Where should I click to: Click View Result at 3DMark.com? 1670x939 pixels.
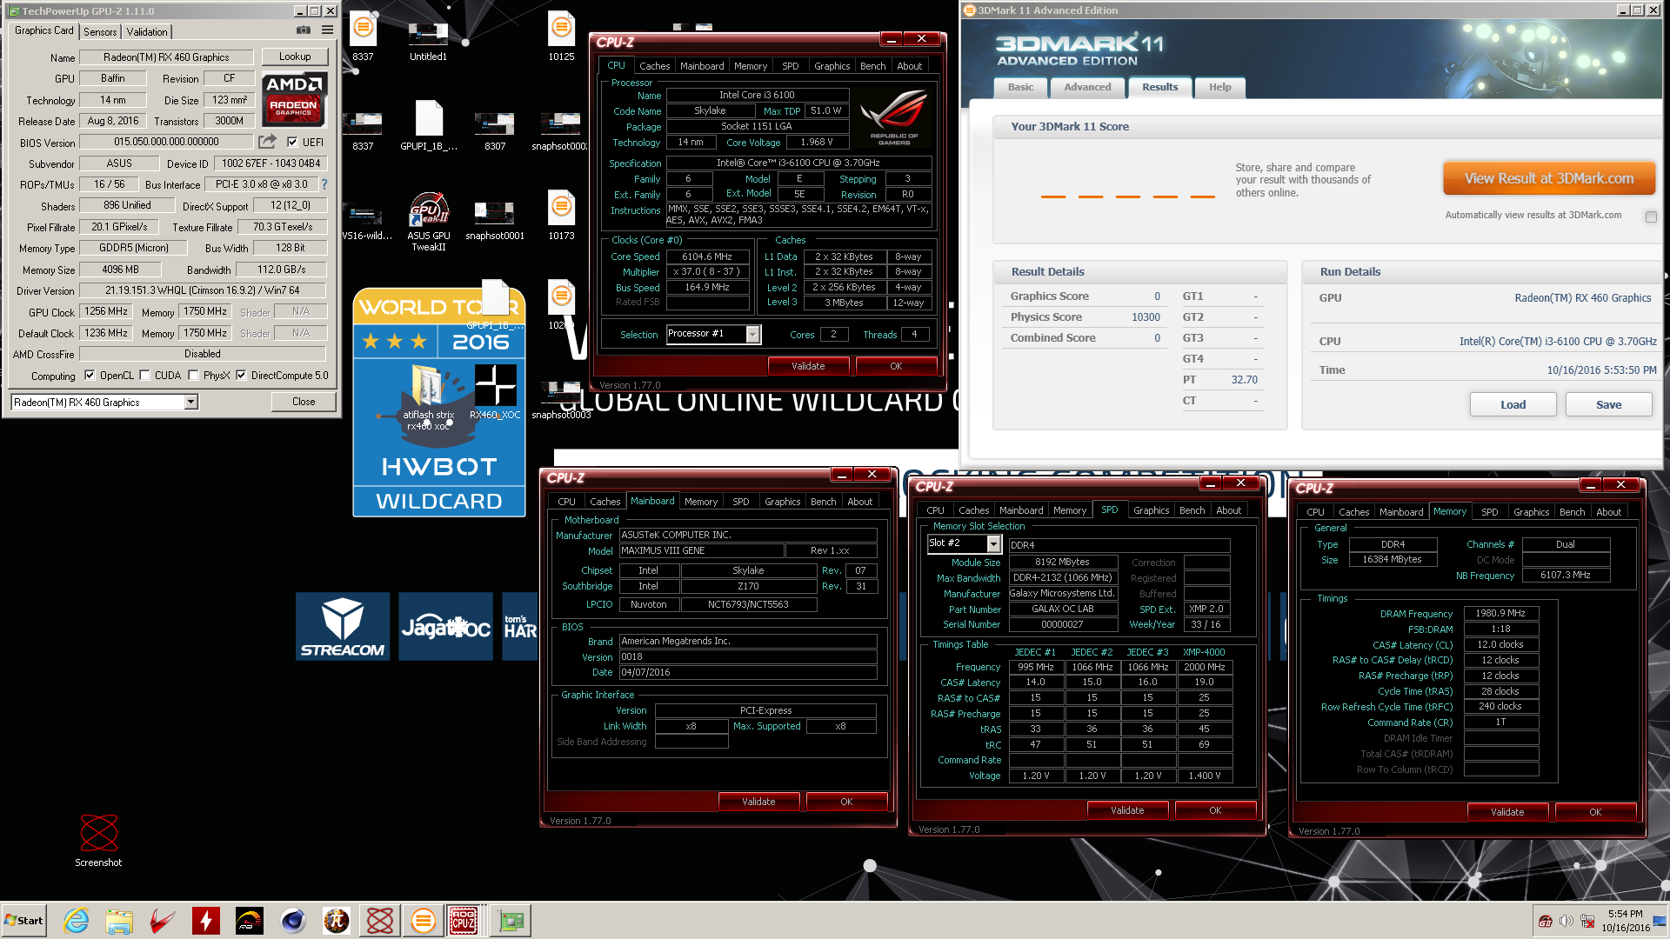1548,178
